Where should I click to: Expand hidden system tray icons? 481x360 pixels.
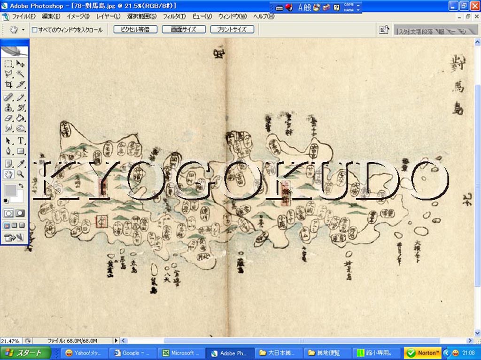[x=447, y=353]
